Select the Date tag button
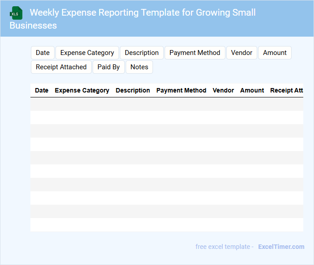 pos(42,53)
